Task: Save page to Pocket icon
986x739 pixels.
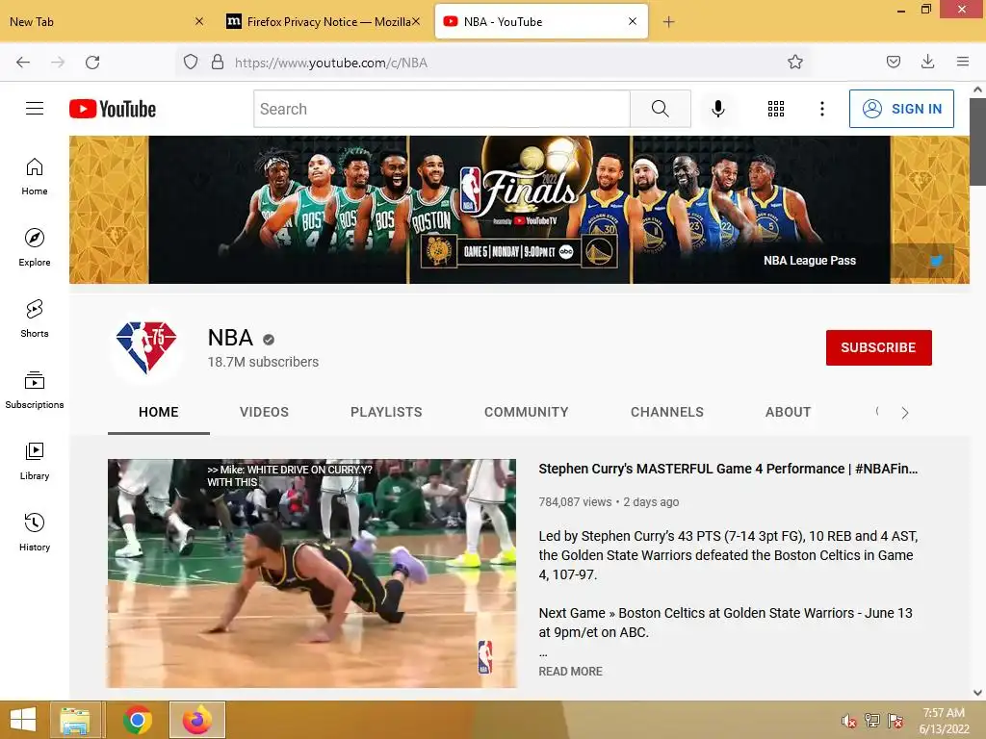Action: tap(893, 62)
